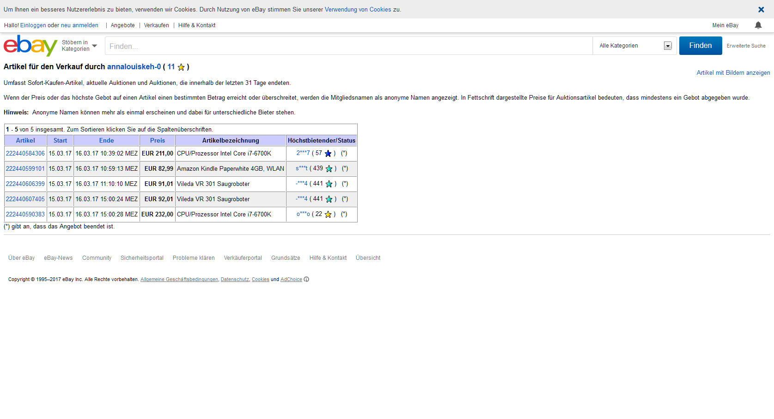Open Probleme klären footer link
The image size is (774, 419).
tap(194, 258)
